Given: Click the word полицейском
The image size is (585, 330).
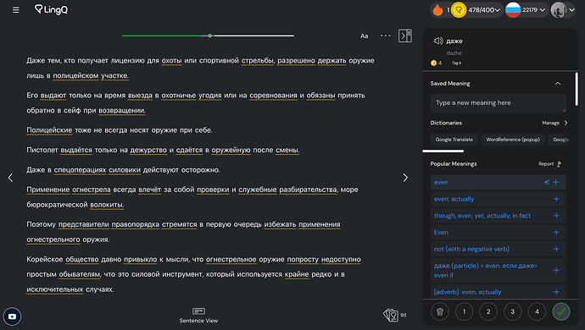Looking at the screenshot, I should (x=75, y=75).
